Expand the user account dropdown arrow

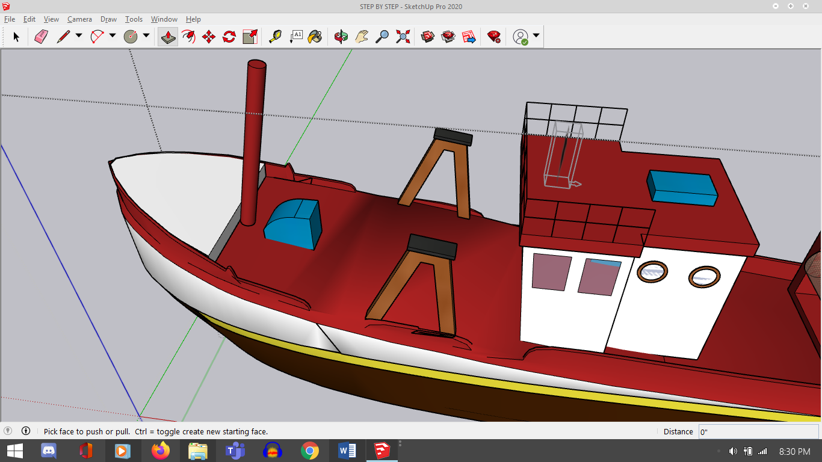point(536,35)
